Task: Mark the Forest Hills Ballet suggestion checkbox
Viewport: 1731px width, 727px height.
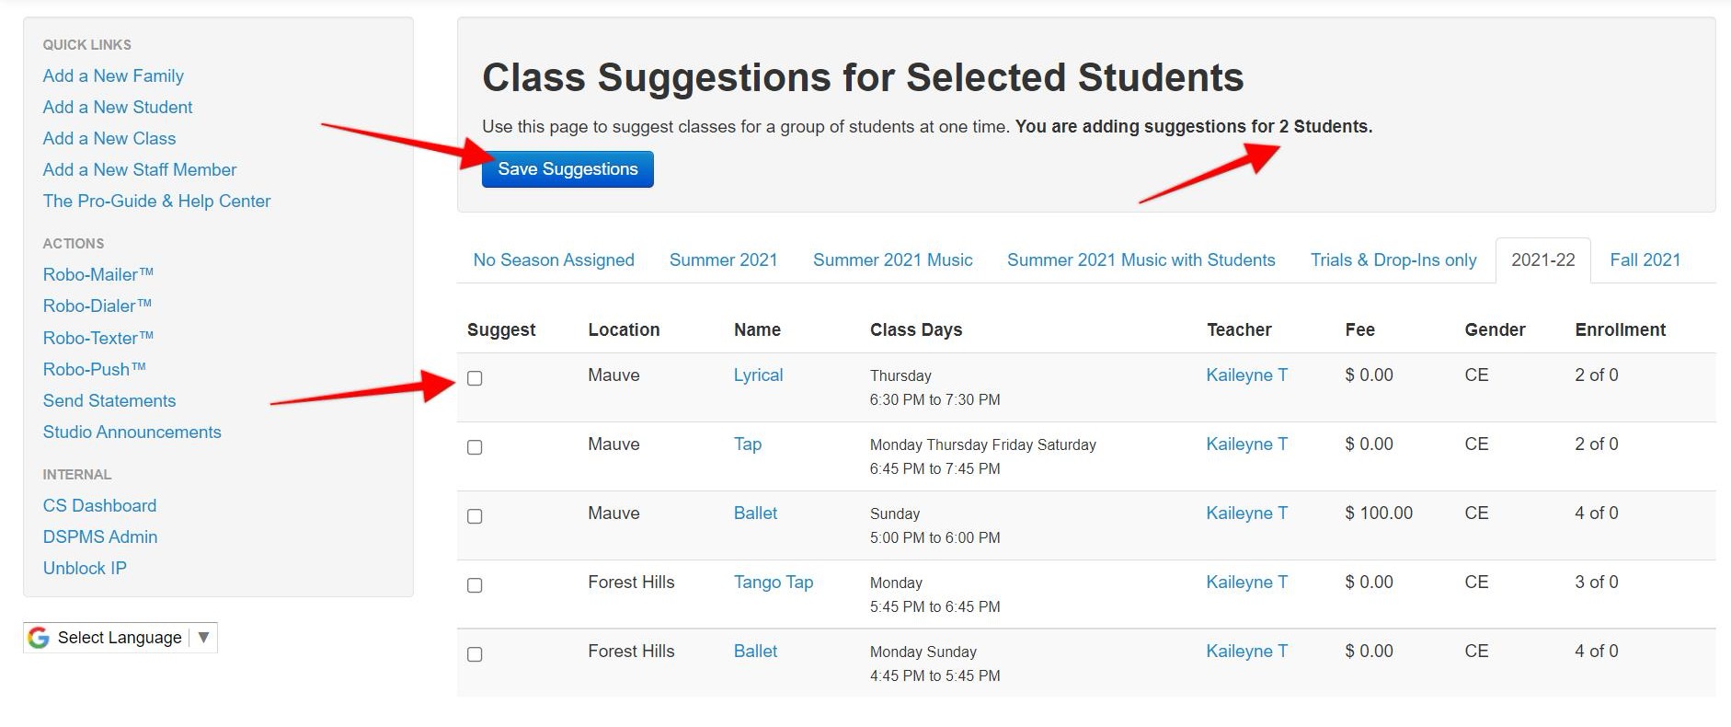Action: (x=475, y=654)
